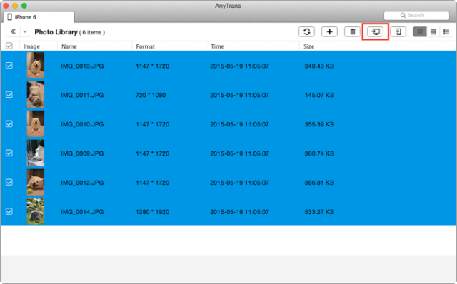Click the 720 * 1080 format value
The image size is (457, 284).
[151, 95]
